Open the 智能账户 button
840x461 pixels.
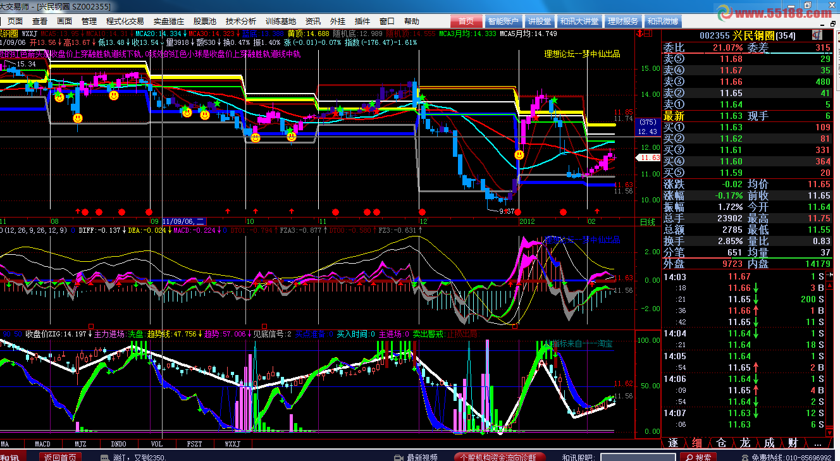click(503, 21)
